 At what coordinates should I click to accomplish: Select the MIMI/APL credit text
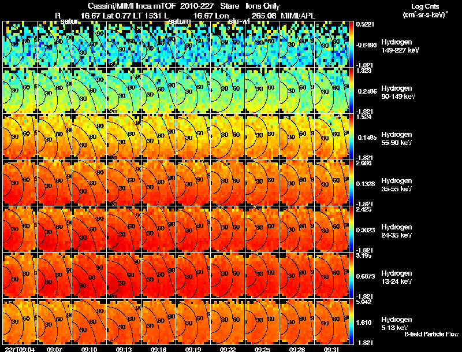tap(298, 16)
